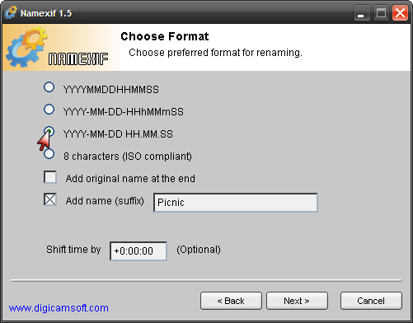Go to previous step with Back button

(x=231, y=301)
